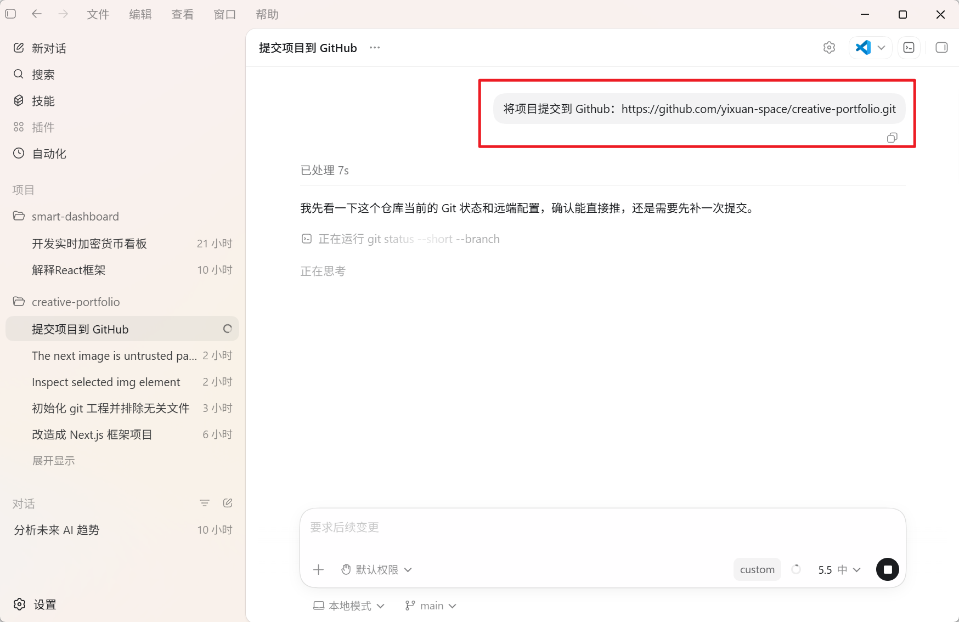Toggle the left sidebar panel icon
959x622 pixels.
point(10,14)
